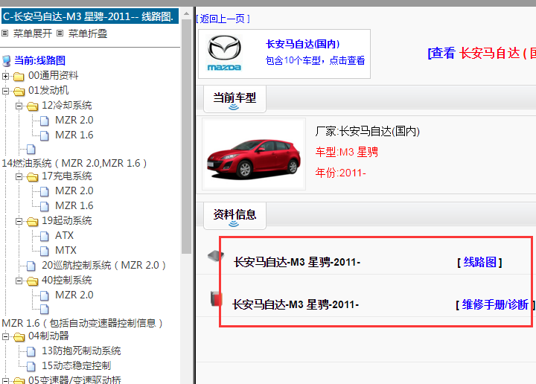Click the 12冷却系统 folder icon
Viewport: 536px width, 384px height.
tap(32, 106)
